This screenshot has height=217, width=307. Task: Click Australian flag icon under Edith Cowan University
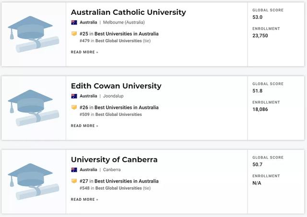[x=74, y=96]
